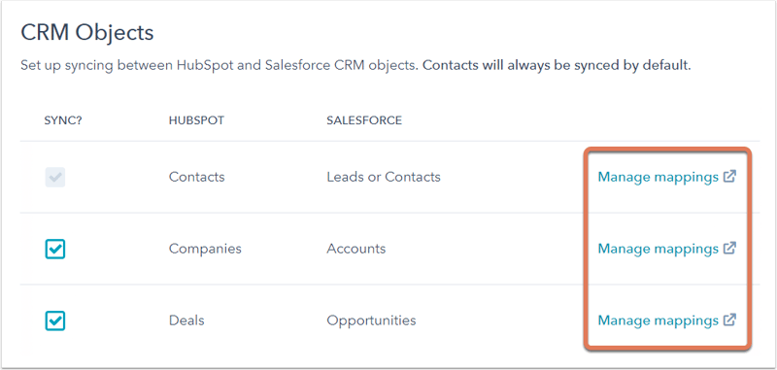The height and width of the screenshot is (370, 777).
Task: Select the Deals HubSpot object label
Action: pos(186,320)
